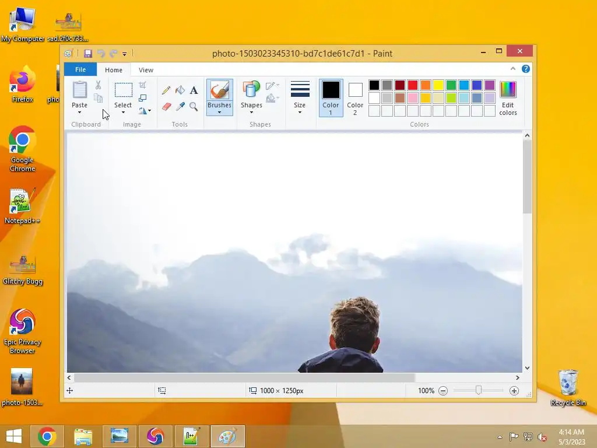The height and width of the screenshot is (448, 597).
Task: Pick the Color picker eyedropper tool
Action: pyautogui.click(x=180, y=106)
